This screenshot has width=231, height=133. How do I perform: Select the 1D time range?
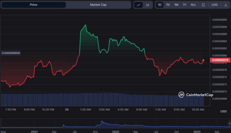(160, 5)
